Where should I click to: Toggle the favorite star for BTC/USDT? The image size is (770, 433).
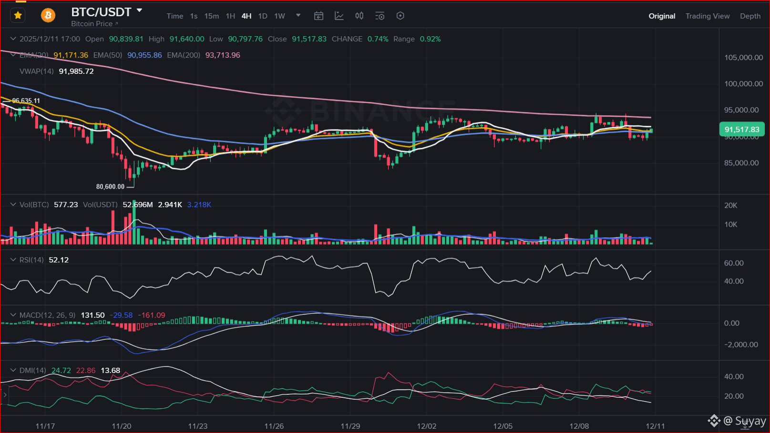[x=18, y=16]
